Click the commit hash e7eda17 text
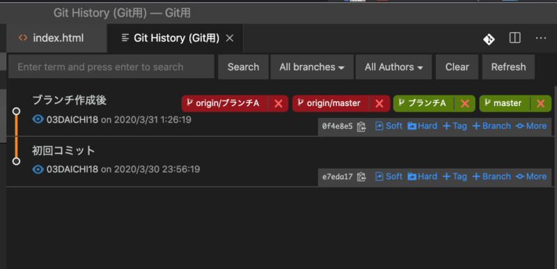Viewport: 557px width, 269px height. click(x=338, y=176)
